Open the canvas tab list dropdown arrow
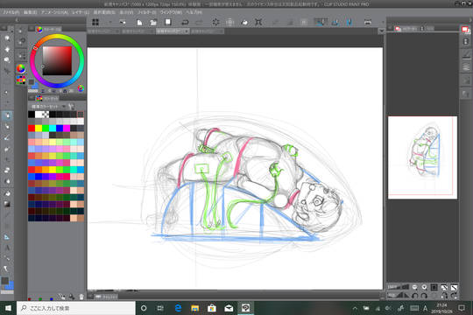473x315 pixels. pyautogui.click(x=382, y=31)
